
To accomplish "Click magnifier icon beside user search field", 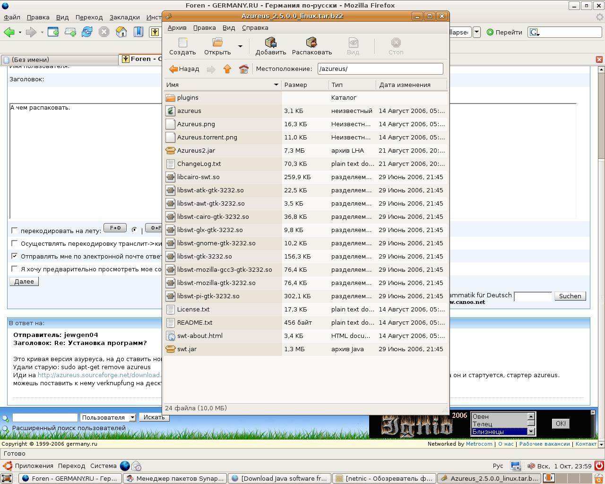I will [6, 418].
